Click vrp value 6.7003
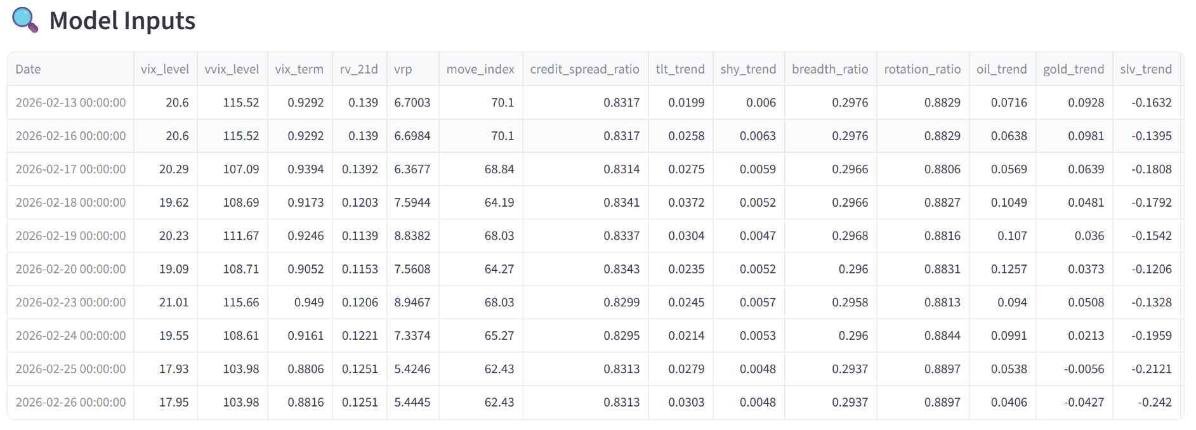The image size is (1196, 430). click(x=412, y=103)
